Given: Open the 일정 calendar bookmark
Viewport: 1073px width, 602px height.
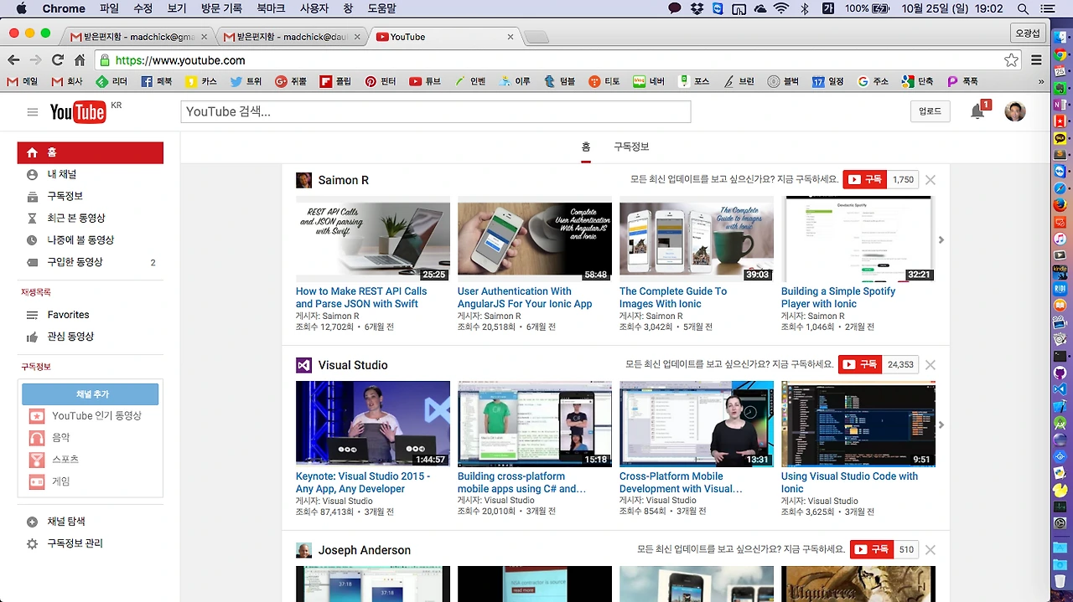Looking at the screenshot, I should coord(828,81).
